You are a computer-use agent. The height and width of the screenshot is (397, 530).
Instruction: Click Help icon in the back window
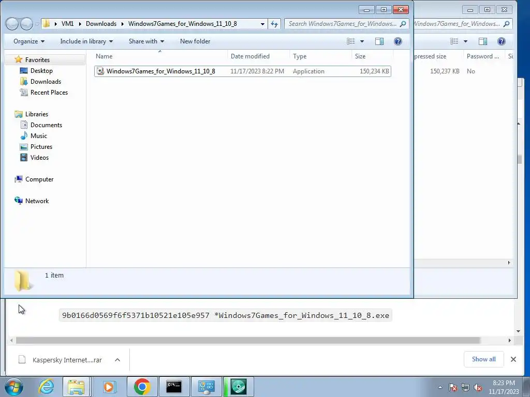(501, 41)
